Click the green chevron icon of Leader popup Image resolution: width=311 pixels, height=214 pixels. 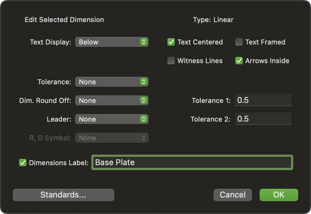(144, 119)
